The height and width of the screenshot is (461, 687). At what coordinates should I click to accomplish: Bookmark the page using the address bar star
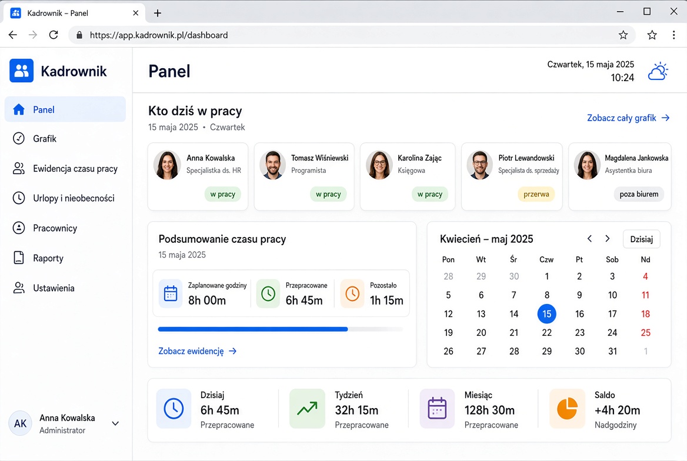[x=623, y=35]
